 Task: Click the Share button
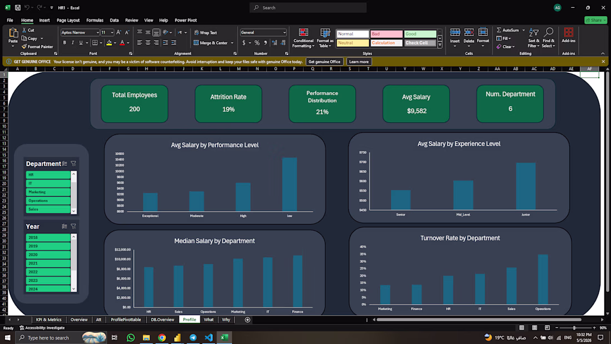[595, 20]
